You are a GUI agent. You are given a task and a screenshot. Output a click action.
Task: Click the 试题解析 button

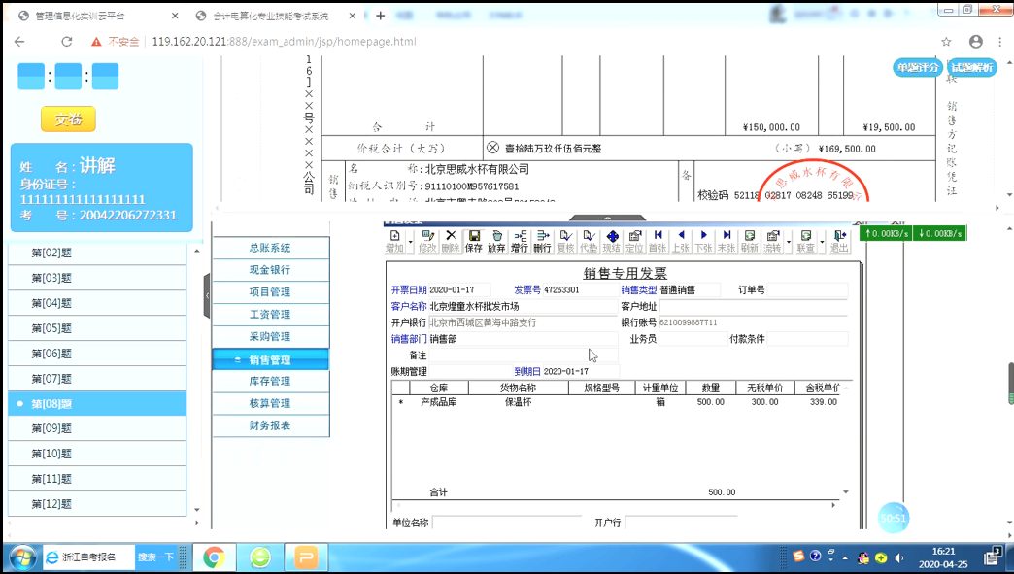pos(971,67)
